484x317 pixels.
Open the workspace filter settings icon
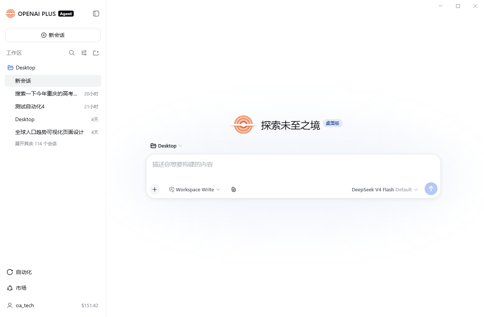(x=84, y=53)
